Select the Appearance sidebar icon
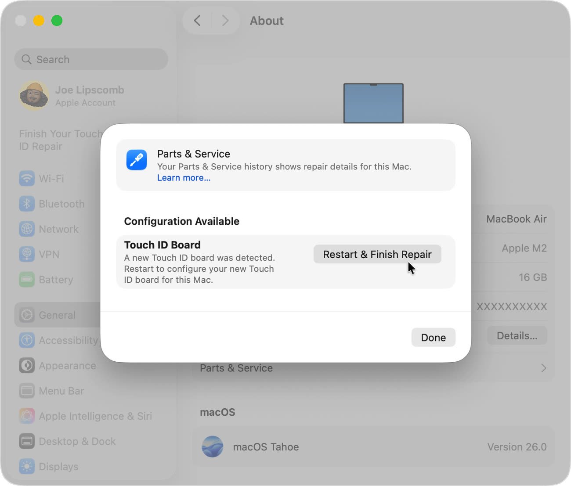Screen dimensions: 571x486 point(27,365)
